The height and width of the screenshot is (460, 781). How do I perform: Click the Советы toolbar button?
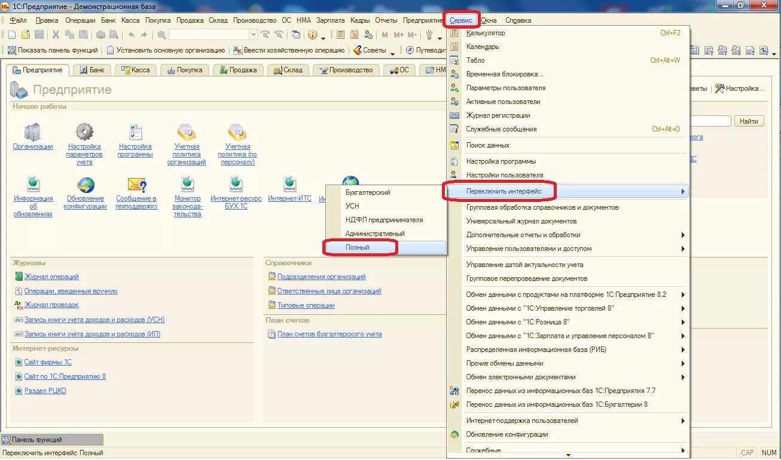click(370, 50)
